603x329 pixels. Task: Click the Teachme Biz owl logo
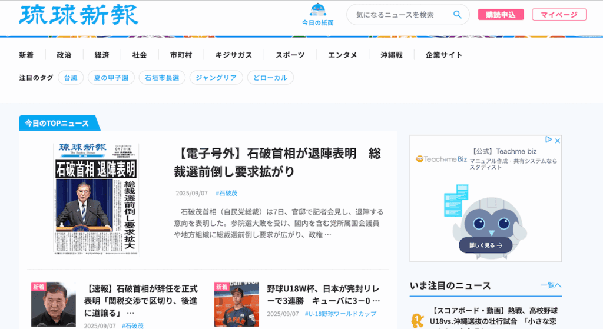(x=420, y=159)
